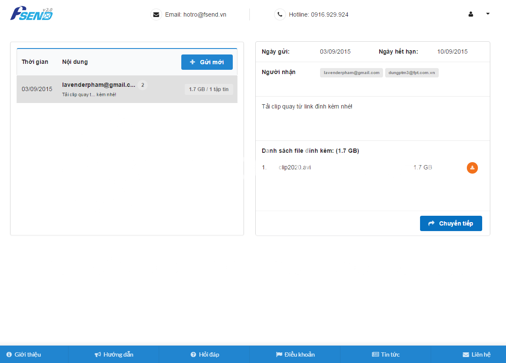The image size is (506, 363).
Task: Select lavenderpham@gmail.com recipient tag
Action: pyautogui.click(x=352, y=73)
